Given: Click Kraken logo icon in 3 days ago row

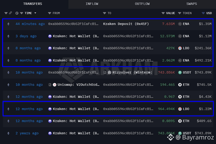Looking at the screenshot, I should coord(50,36).
